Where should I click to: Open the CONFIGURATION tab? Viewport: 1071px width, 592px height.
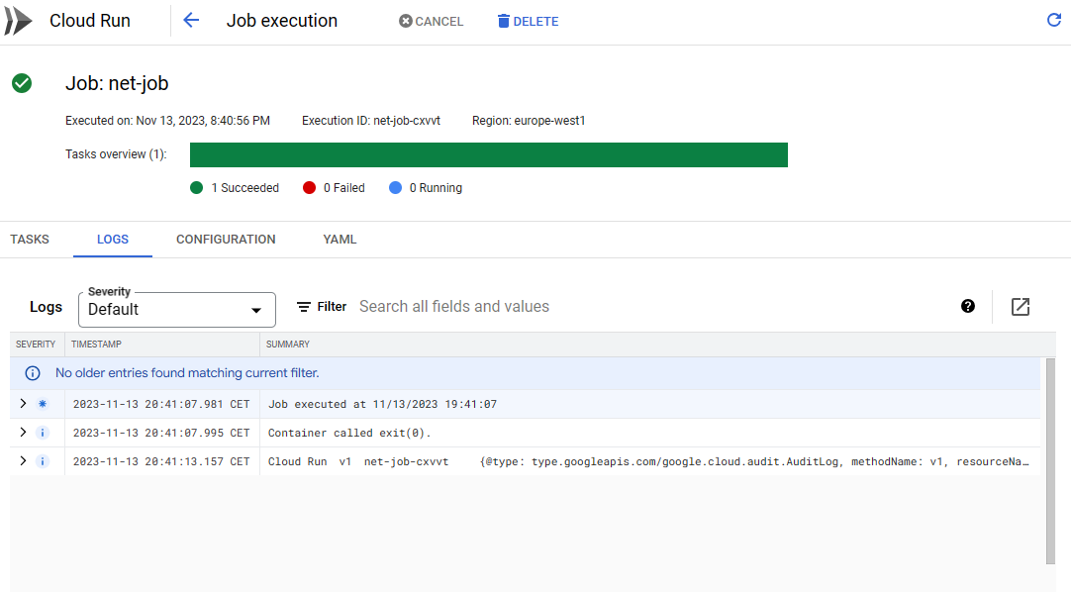coord(226,240)
